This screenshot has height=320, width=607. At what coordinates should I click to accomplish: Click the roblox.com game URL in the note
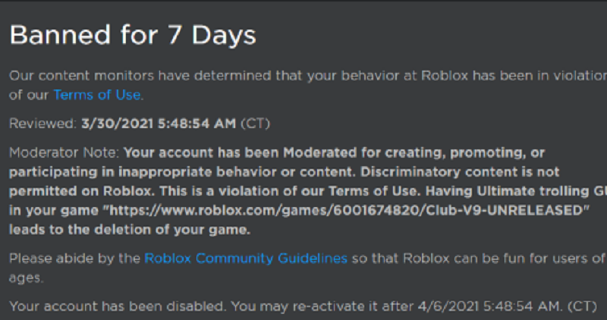(x=347, y=210)
